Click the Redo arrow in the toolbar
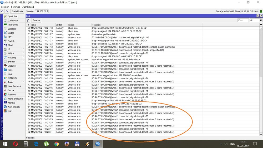 pyautogui.click(x=7, y=11)
